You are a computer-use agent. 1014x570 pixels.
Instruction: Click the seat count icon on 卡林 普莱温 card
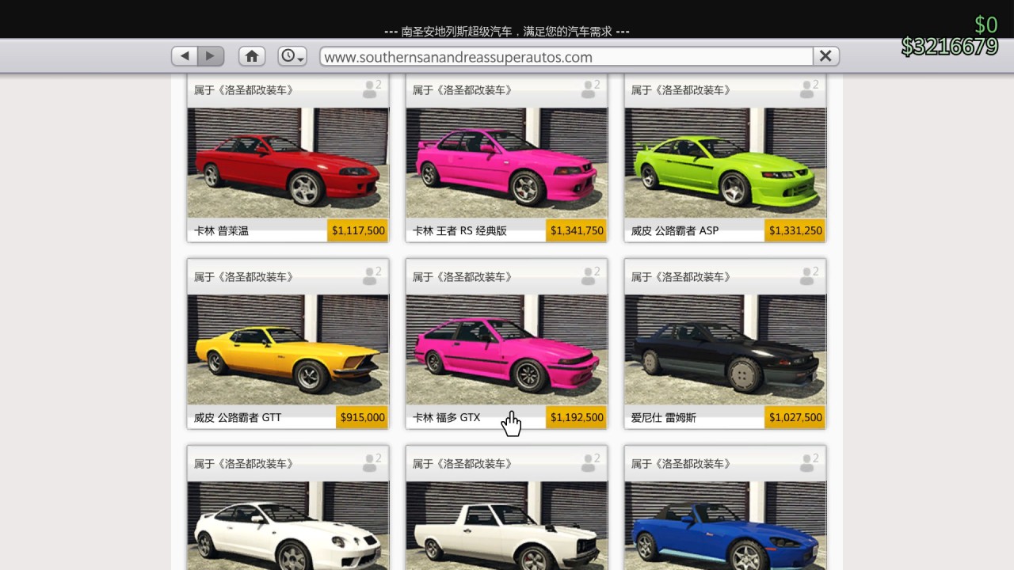pos(371,89)
